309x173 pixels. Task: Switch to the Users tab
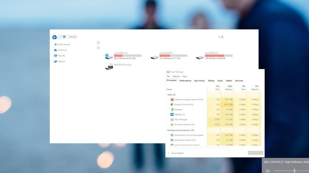(x=220, y=81)
